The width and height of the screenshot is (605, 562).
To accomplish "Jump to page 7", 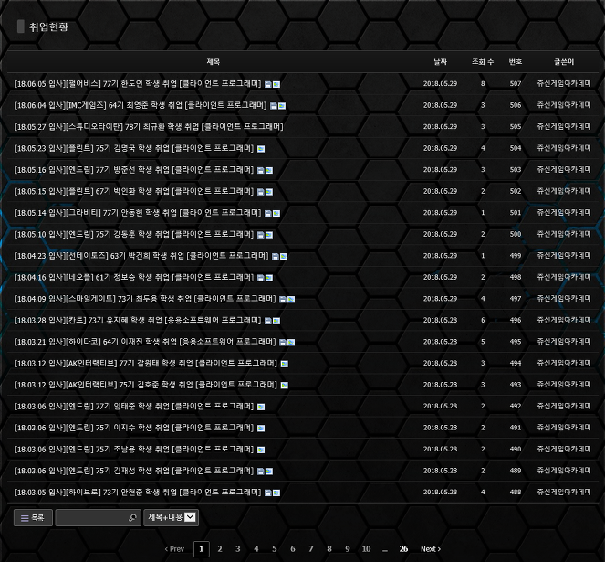I will pyautogui.click(x=311, y=549).
